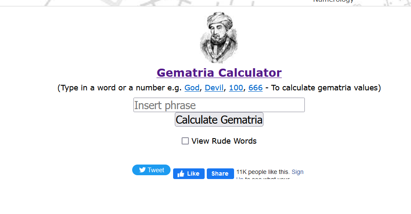Viewport: 411px width, 214px height.
Task: Open the Devil example link
Action: coord(214,88)
